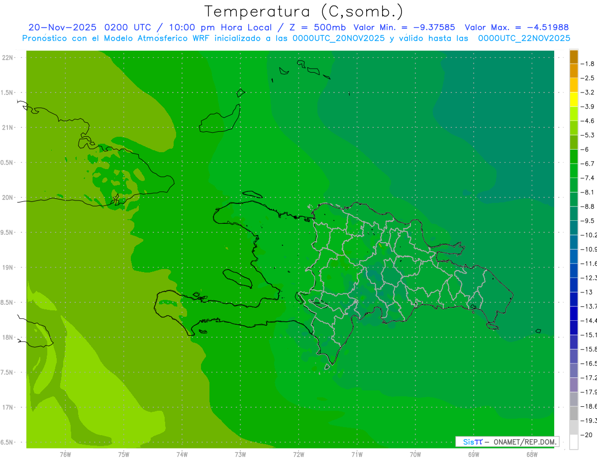The image size is (597, 461).
Task: Click the 'Valor Min. = -9.37585' value
Action: 404,27
